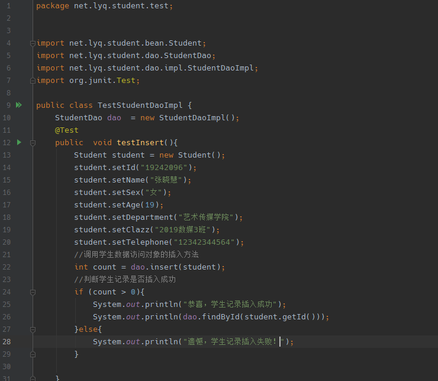Click the 遗憾，学生记录插入失败 string
The image size is (438, 381).
point(233,341)
